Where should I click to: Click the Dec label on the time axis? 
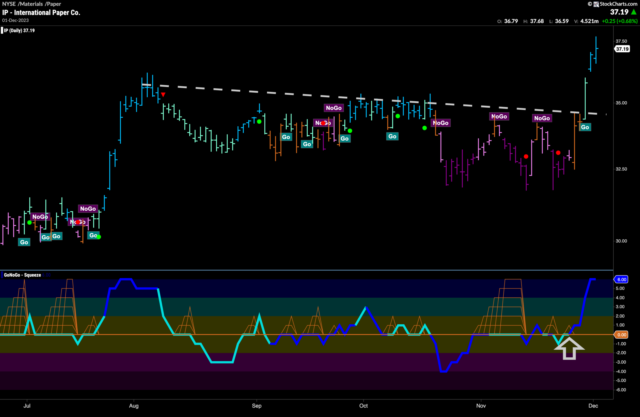click(x=593, y=405)
